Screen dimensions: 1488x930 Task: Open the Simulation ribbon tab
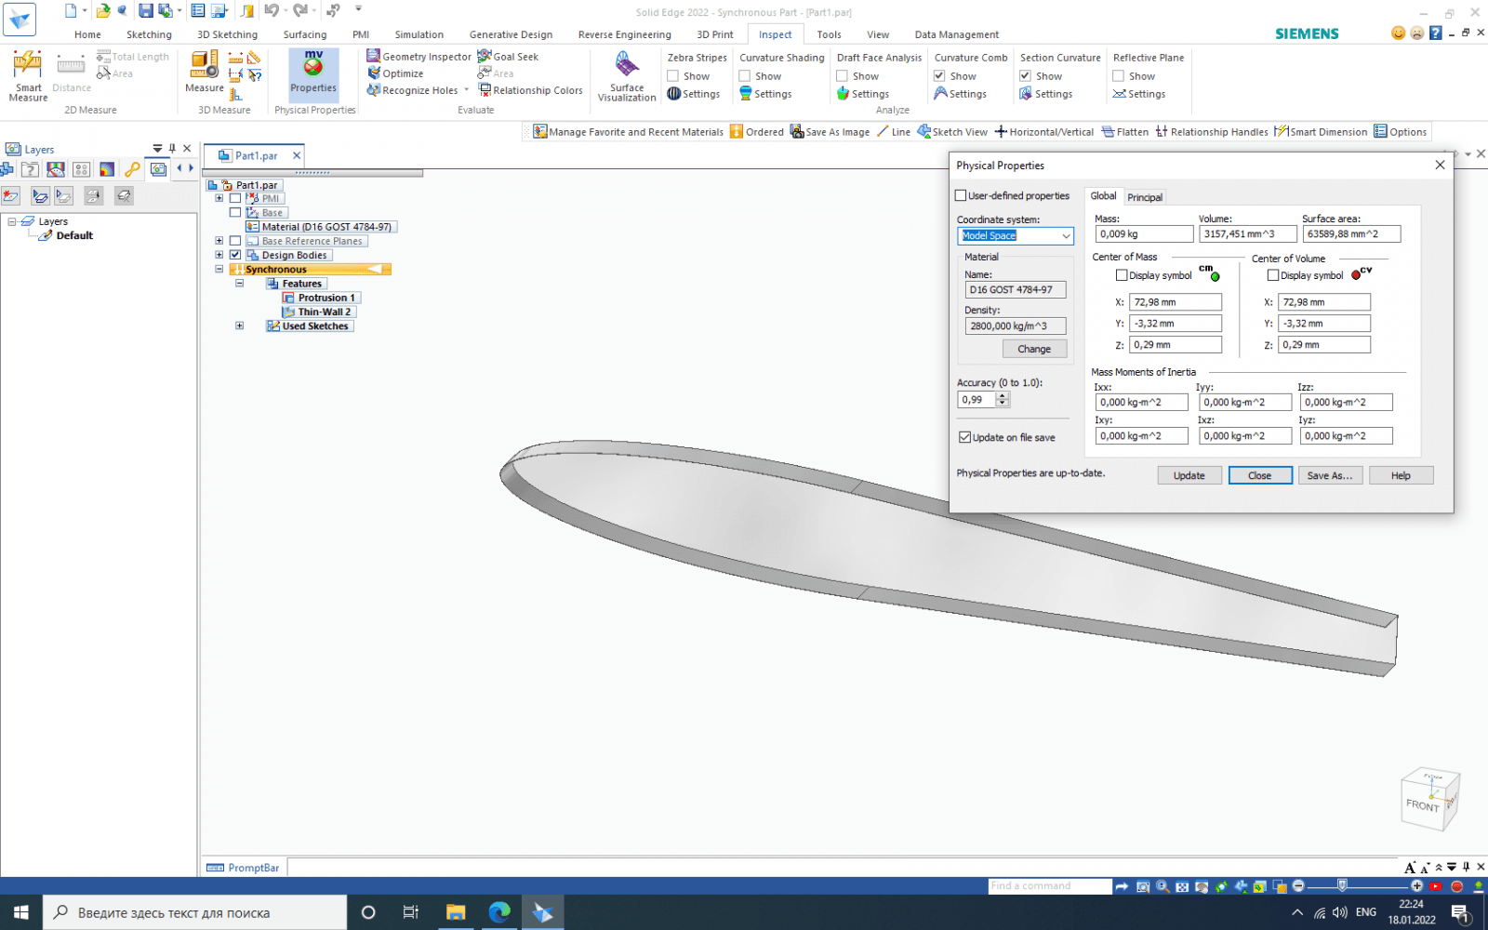[418, 34]
